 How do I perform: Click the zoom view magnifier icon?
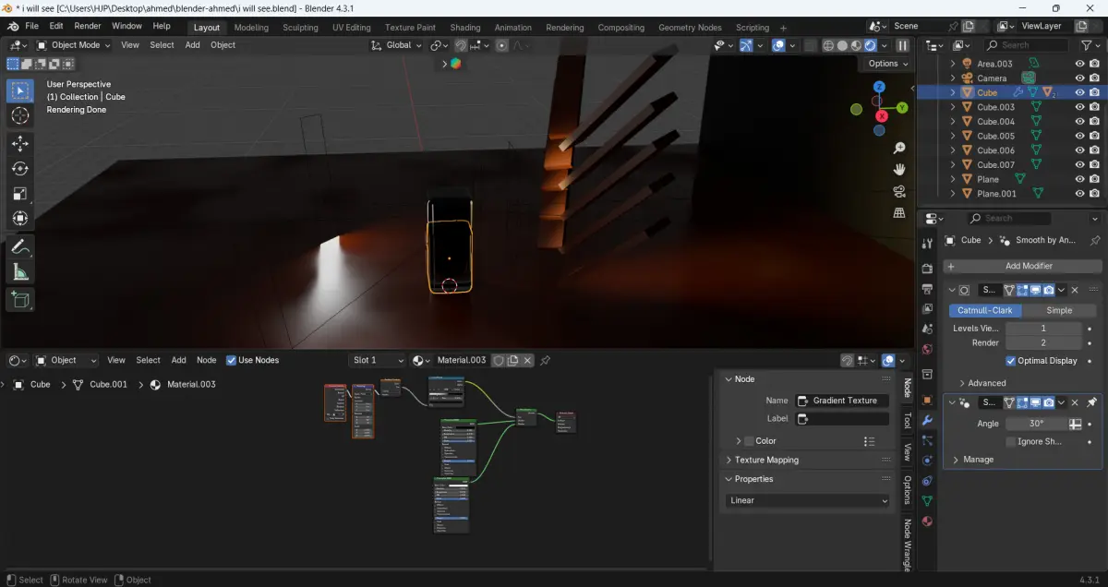coord(899,148)
